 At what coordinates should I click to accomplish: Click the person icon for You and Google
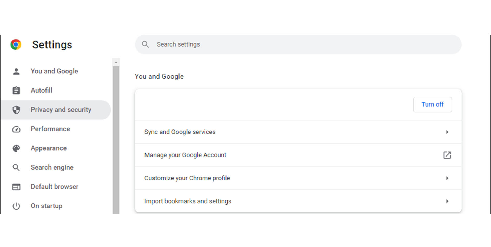16,71
